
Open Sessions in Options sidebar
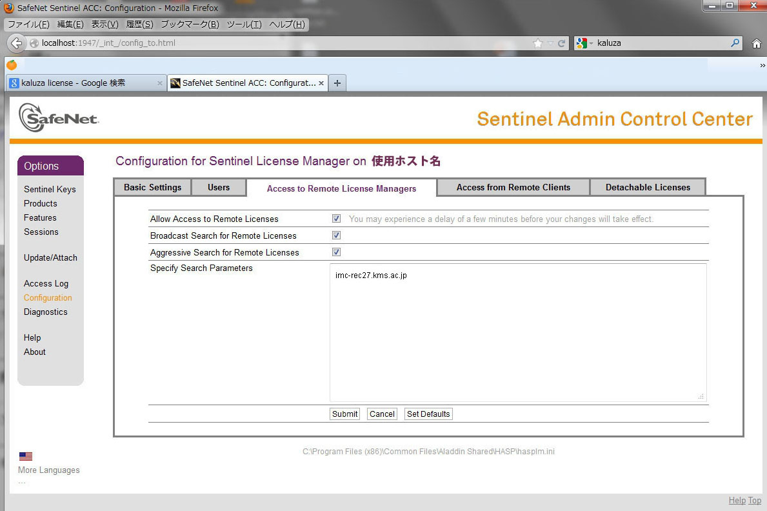click(41, 232)
